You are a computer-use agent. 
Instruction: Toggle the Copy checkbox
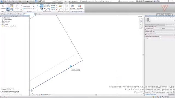click(36, 14)
